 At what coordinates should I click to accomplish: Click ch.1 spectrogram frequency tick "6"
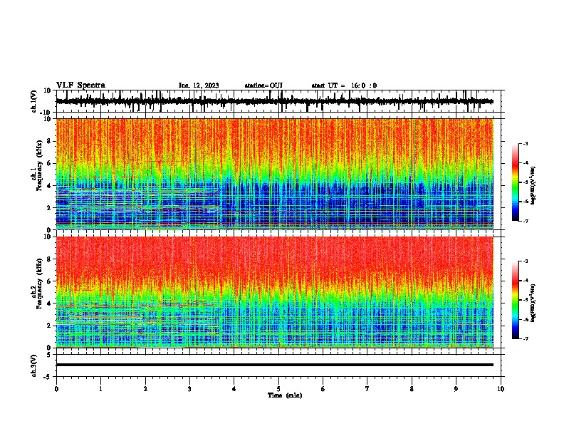50,163
